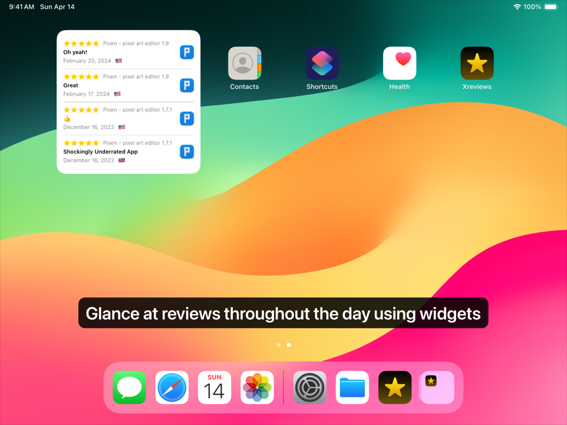Tap the "Sun Apr 14" date
The image size is (567, 425).
click(x=57, y=7)
